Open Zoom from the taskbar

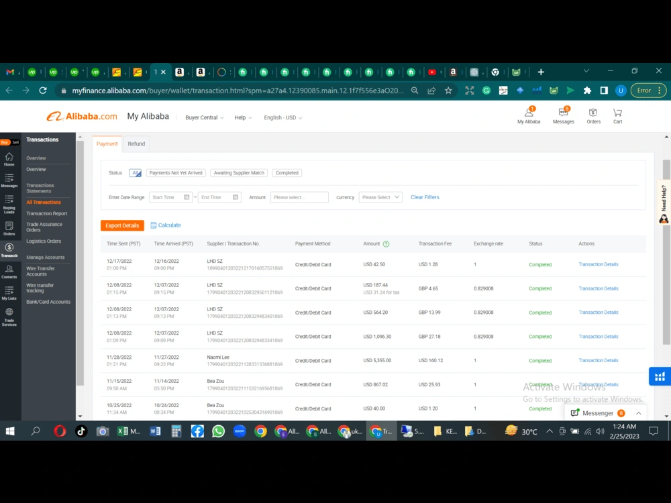pos(240,431)
